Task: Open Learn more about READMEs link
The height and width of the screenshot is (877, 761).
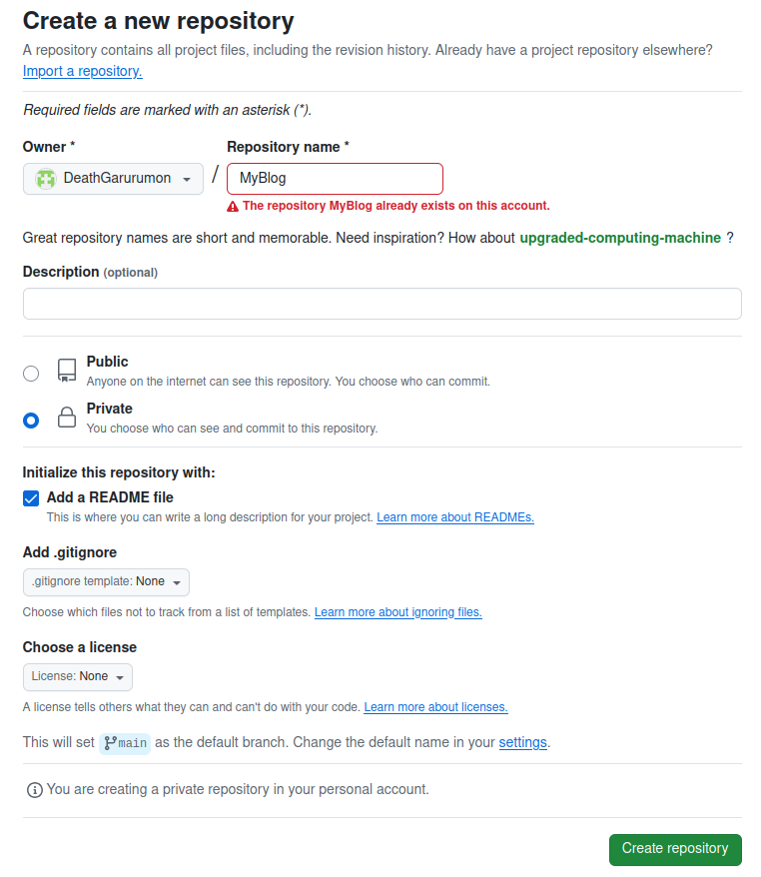Action: pos(455,517)
